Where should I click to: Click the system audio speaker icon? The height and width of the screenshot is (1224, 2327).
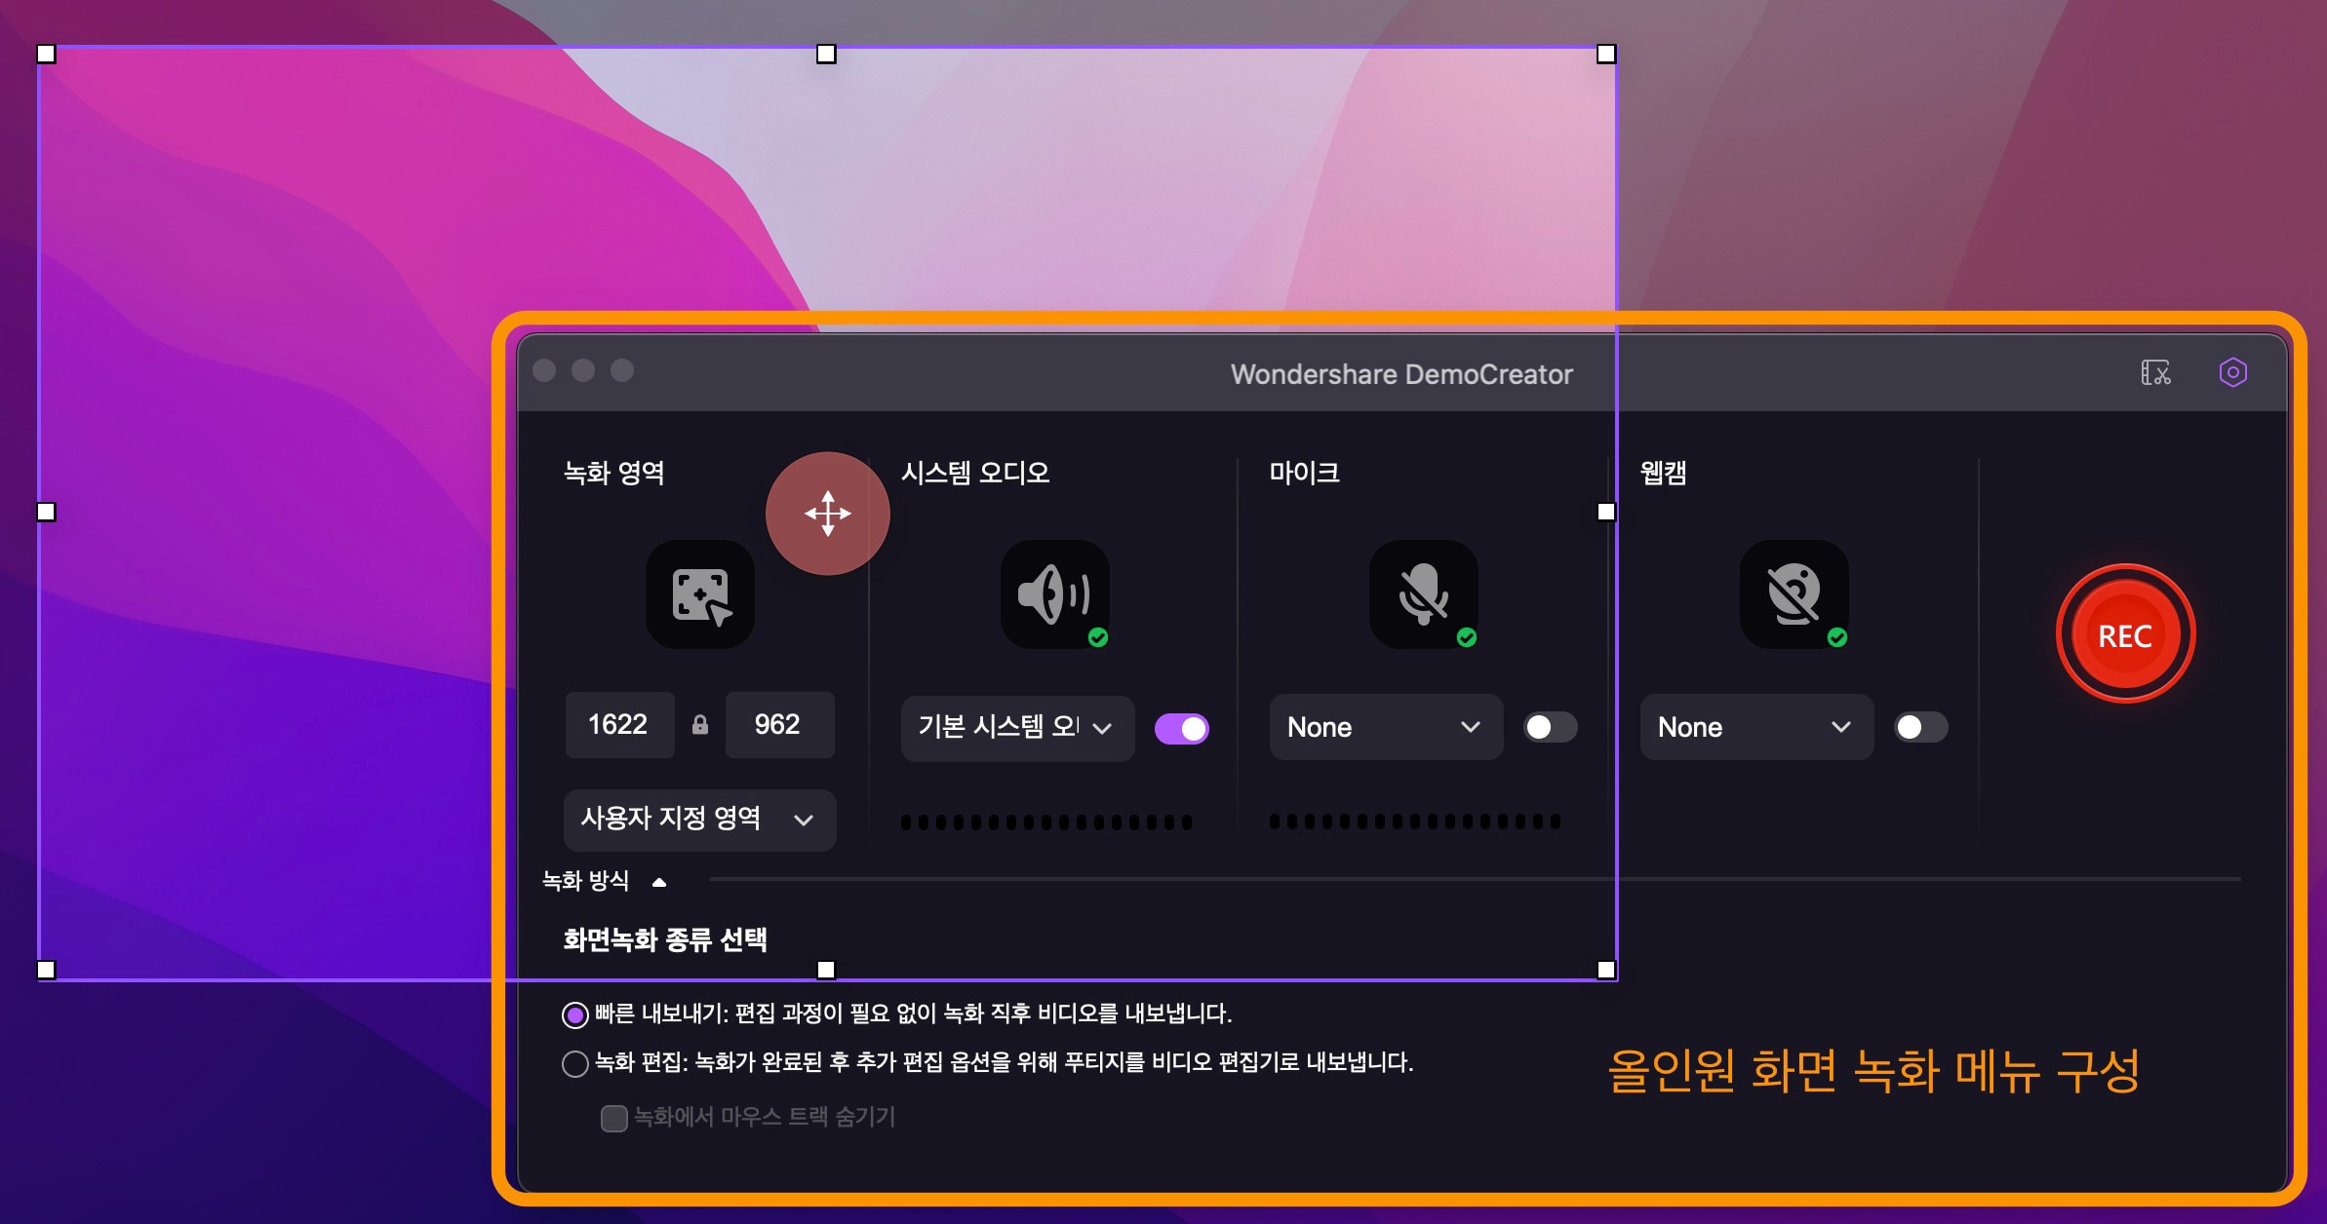[1055, 594]
